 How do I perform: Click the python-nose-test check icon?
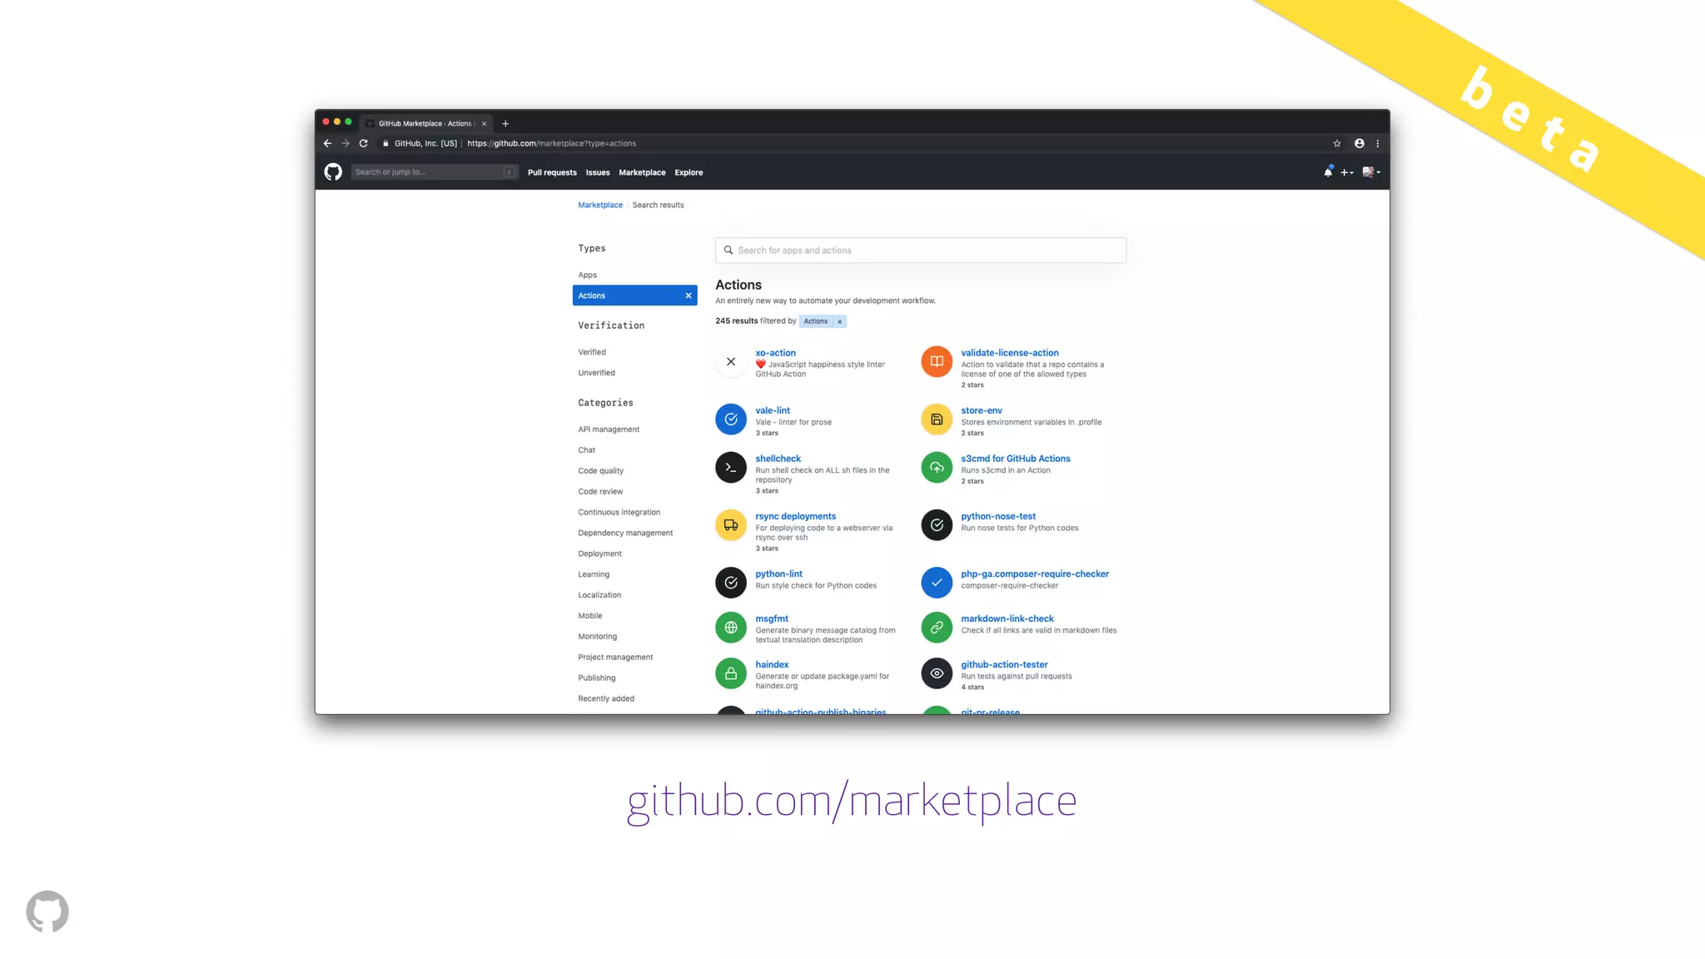point(937,524)
